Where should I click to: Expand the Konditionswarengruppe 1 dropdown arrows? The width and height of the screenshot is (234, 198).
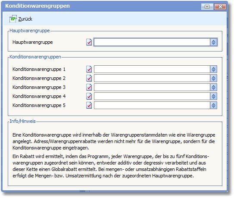pyautogui.click(x=213, y=69)
